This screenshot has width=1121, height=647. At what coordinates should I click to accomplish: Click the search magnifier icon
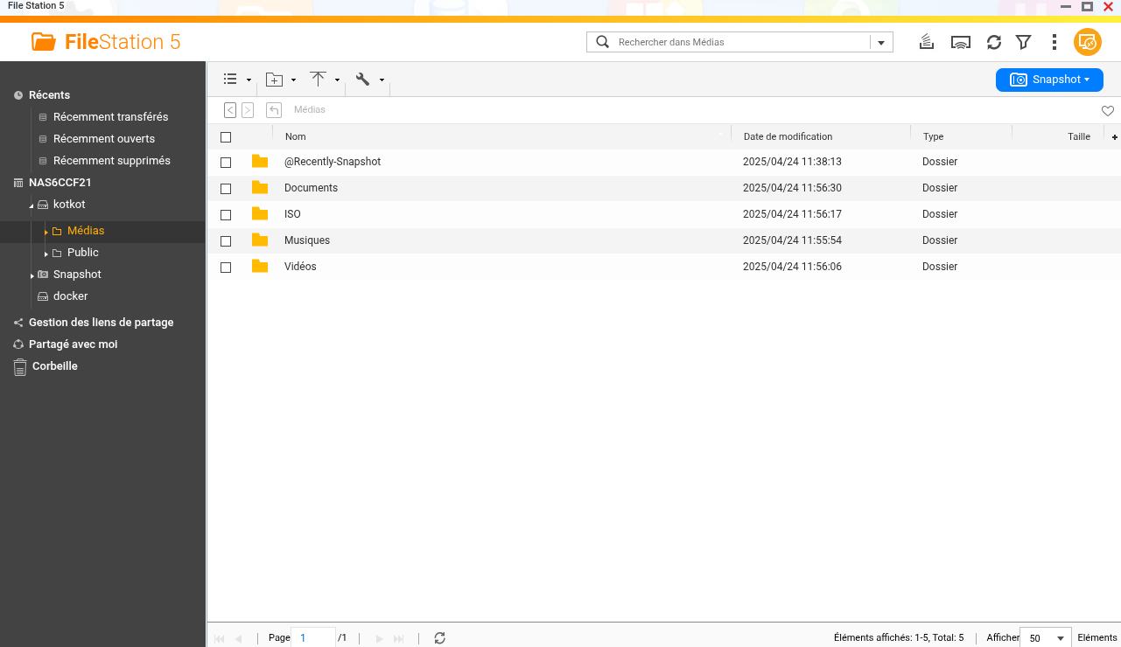(x=602, y=42)
